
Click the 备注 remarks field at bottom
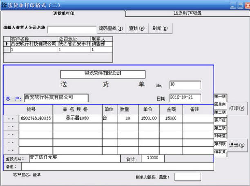pos(118,166)
